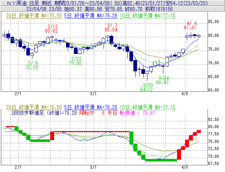Click the 82.50 lower axis label
Image resolution: width=225 pixels, height=172 pixels.
pyautogui.click(x=213, y=119)
